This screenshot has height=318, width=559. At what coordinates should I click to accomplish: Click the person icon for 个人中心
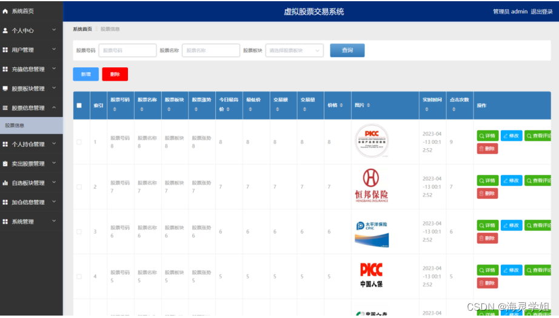click(5, 31)
